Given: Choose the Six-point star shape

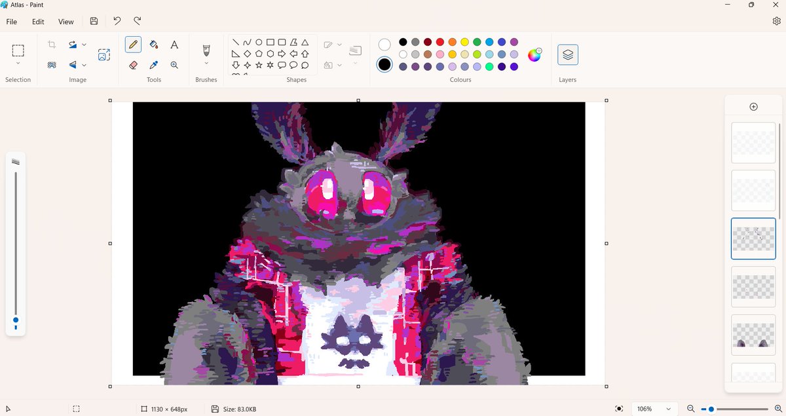Looking at the screenshot, I should [x=271, y=65].
